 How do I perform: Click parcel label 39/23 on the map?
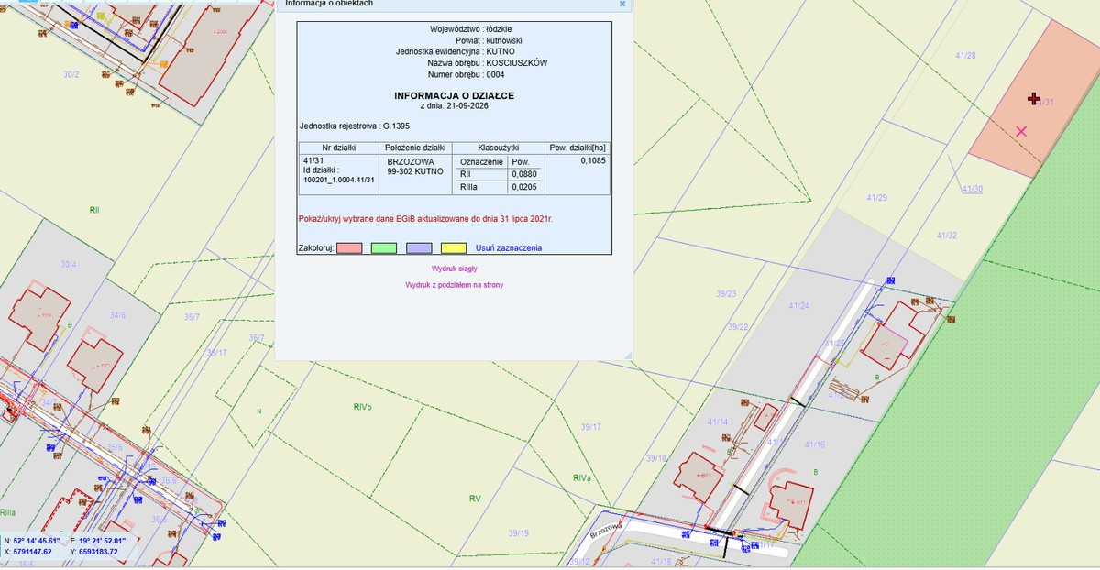[726, 293]
